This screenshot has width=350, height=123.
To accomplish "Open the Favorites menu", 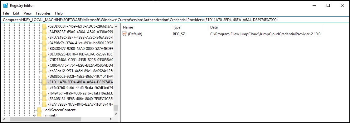I will click(43, 13).
